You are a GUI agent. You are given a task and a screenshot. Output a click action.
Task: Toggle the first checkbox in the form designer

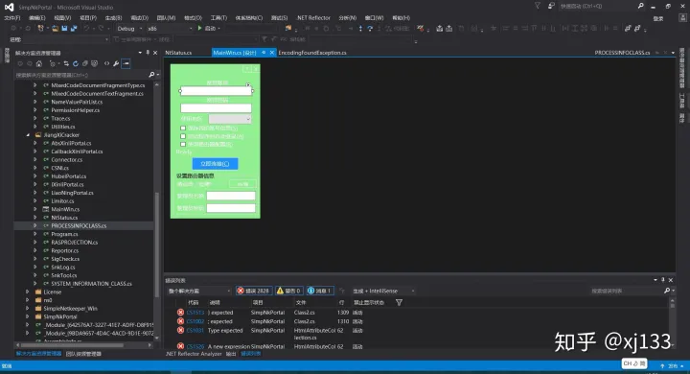tap(183, 129)
